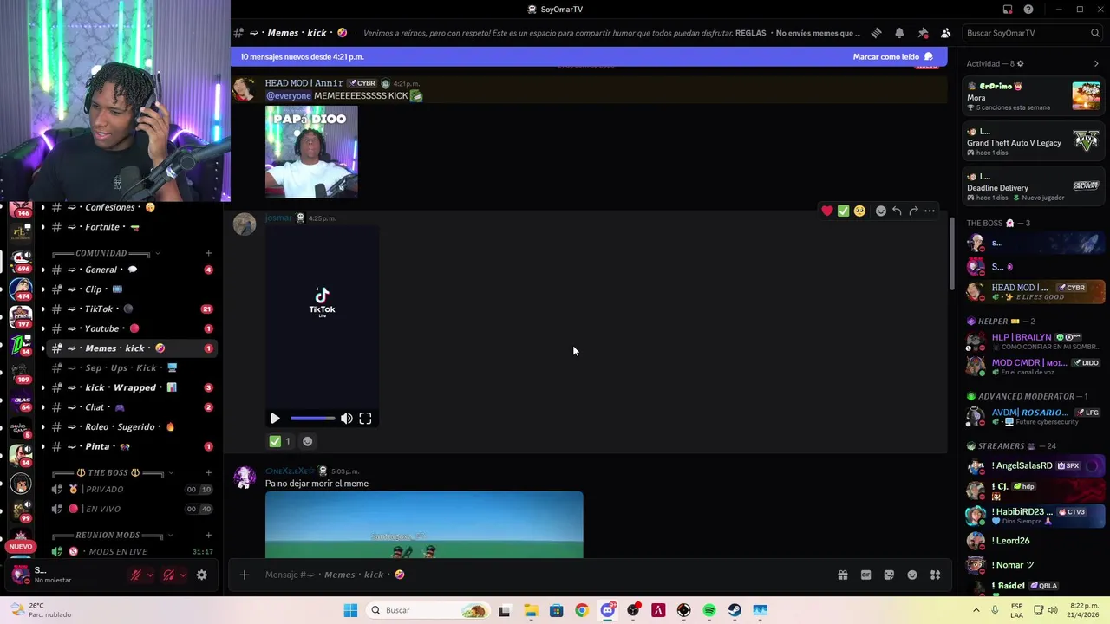Add channel to THE BOSS category
The height and width of the screenshot is (624, 1110).
[208, 472]
